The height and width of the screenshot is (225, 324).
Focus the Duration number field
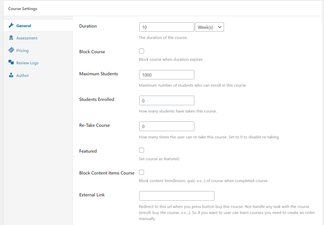point(167,27)
